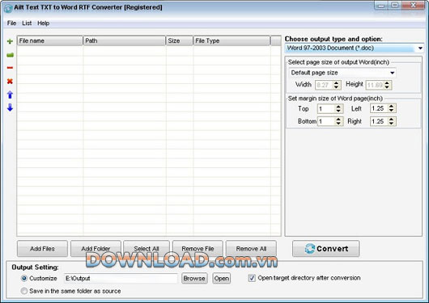This screenshot has width=429, height=303.
Task: Select Save in same folder as source
Action: pyautogui.click(x=24, y=291)
